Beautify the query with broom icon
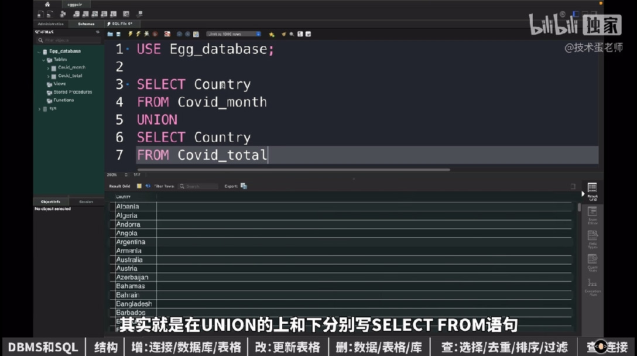The image size is (637, 356). click(283, 34)
